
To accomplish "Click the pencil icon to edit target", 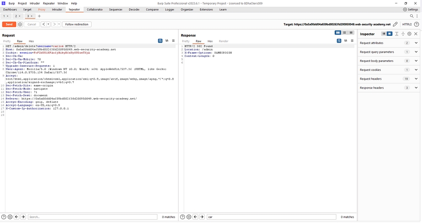I will point(395,24).
